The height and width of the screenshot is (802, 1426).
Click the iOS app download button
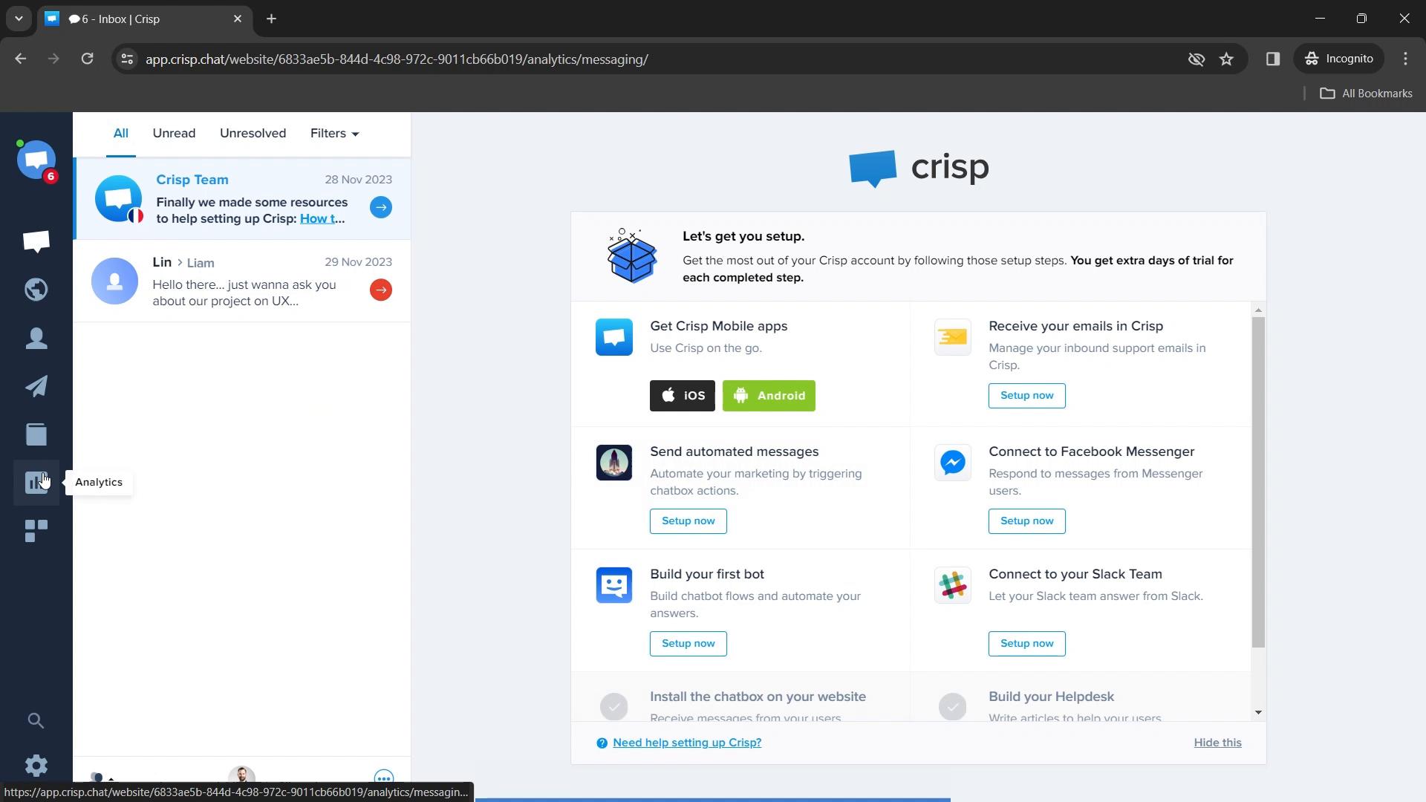pyautogui.click(x=683, y=396)
